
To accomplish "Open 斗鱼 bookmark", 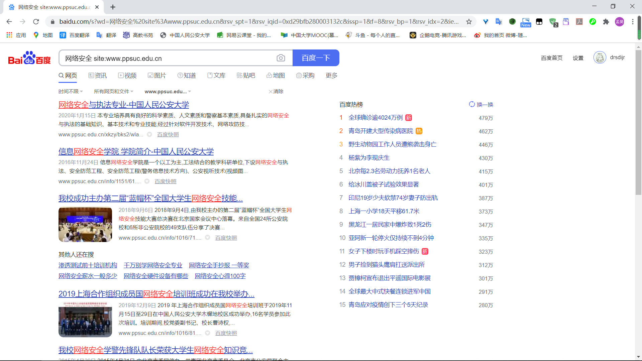I will [x=372, y=35].
